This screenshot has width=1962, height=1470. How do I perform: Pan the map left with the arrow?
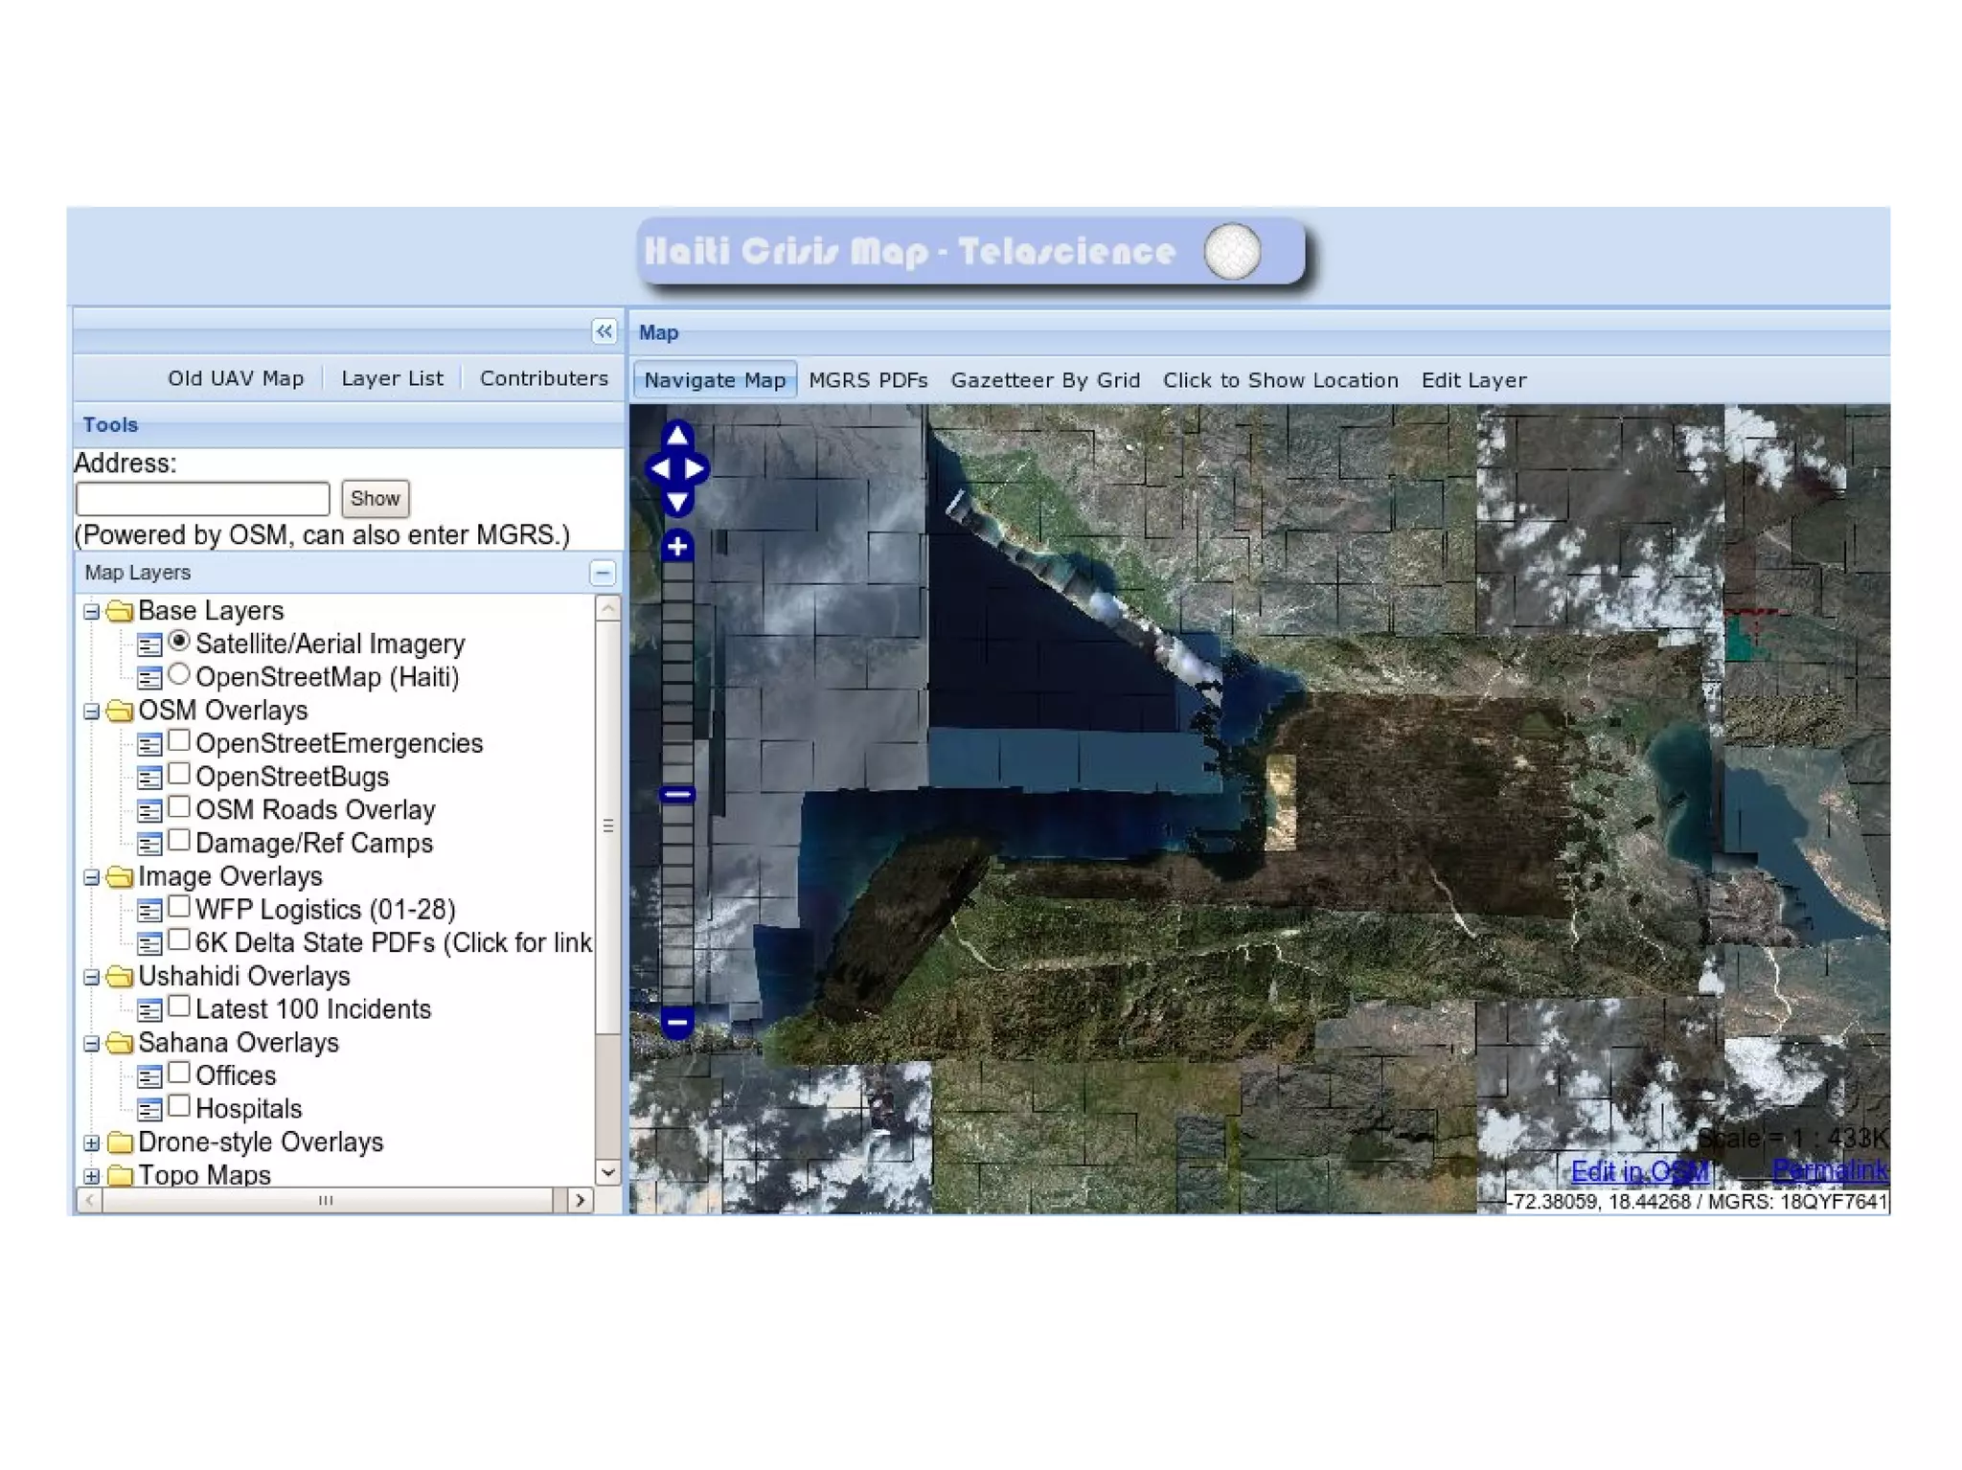tap(659, 468)
